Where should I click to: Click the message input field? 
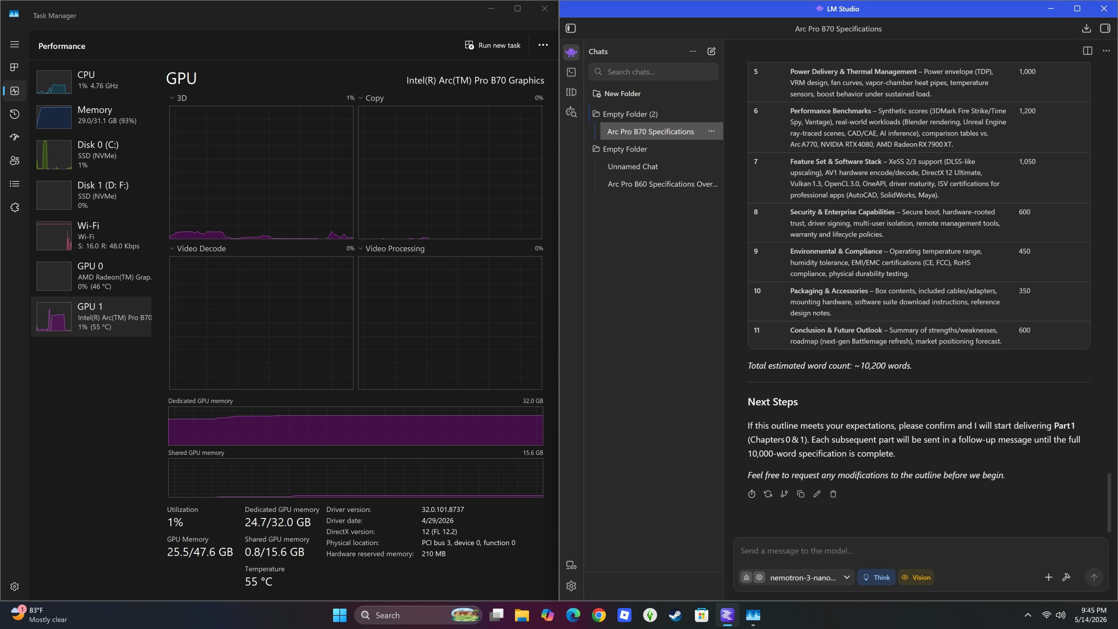tap(920, 551)
